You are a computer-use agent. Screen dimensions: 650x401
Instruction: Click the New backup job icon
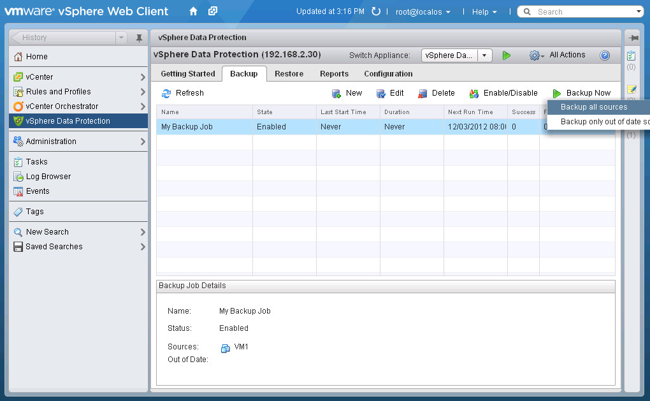coord(336,94)
